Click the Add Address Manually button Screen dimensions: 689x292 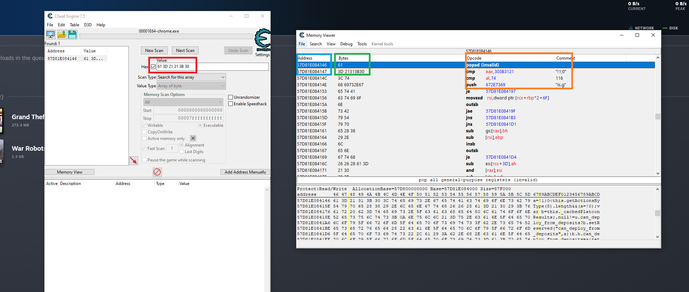click(245, 172)
